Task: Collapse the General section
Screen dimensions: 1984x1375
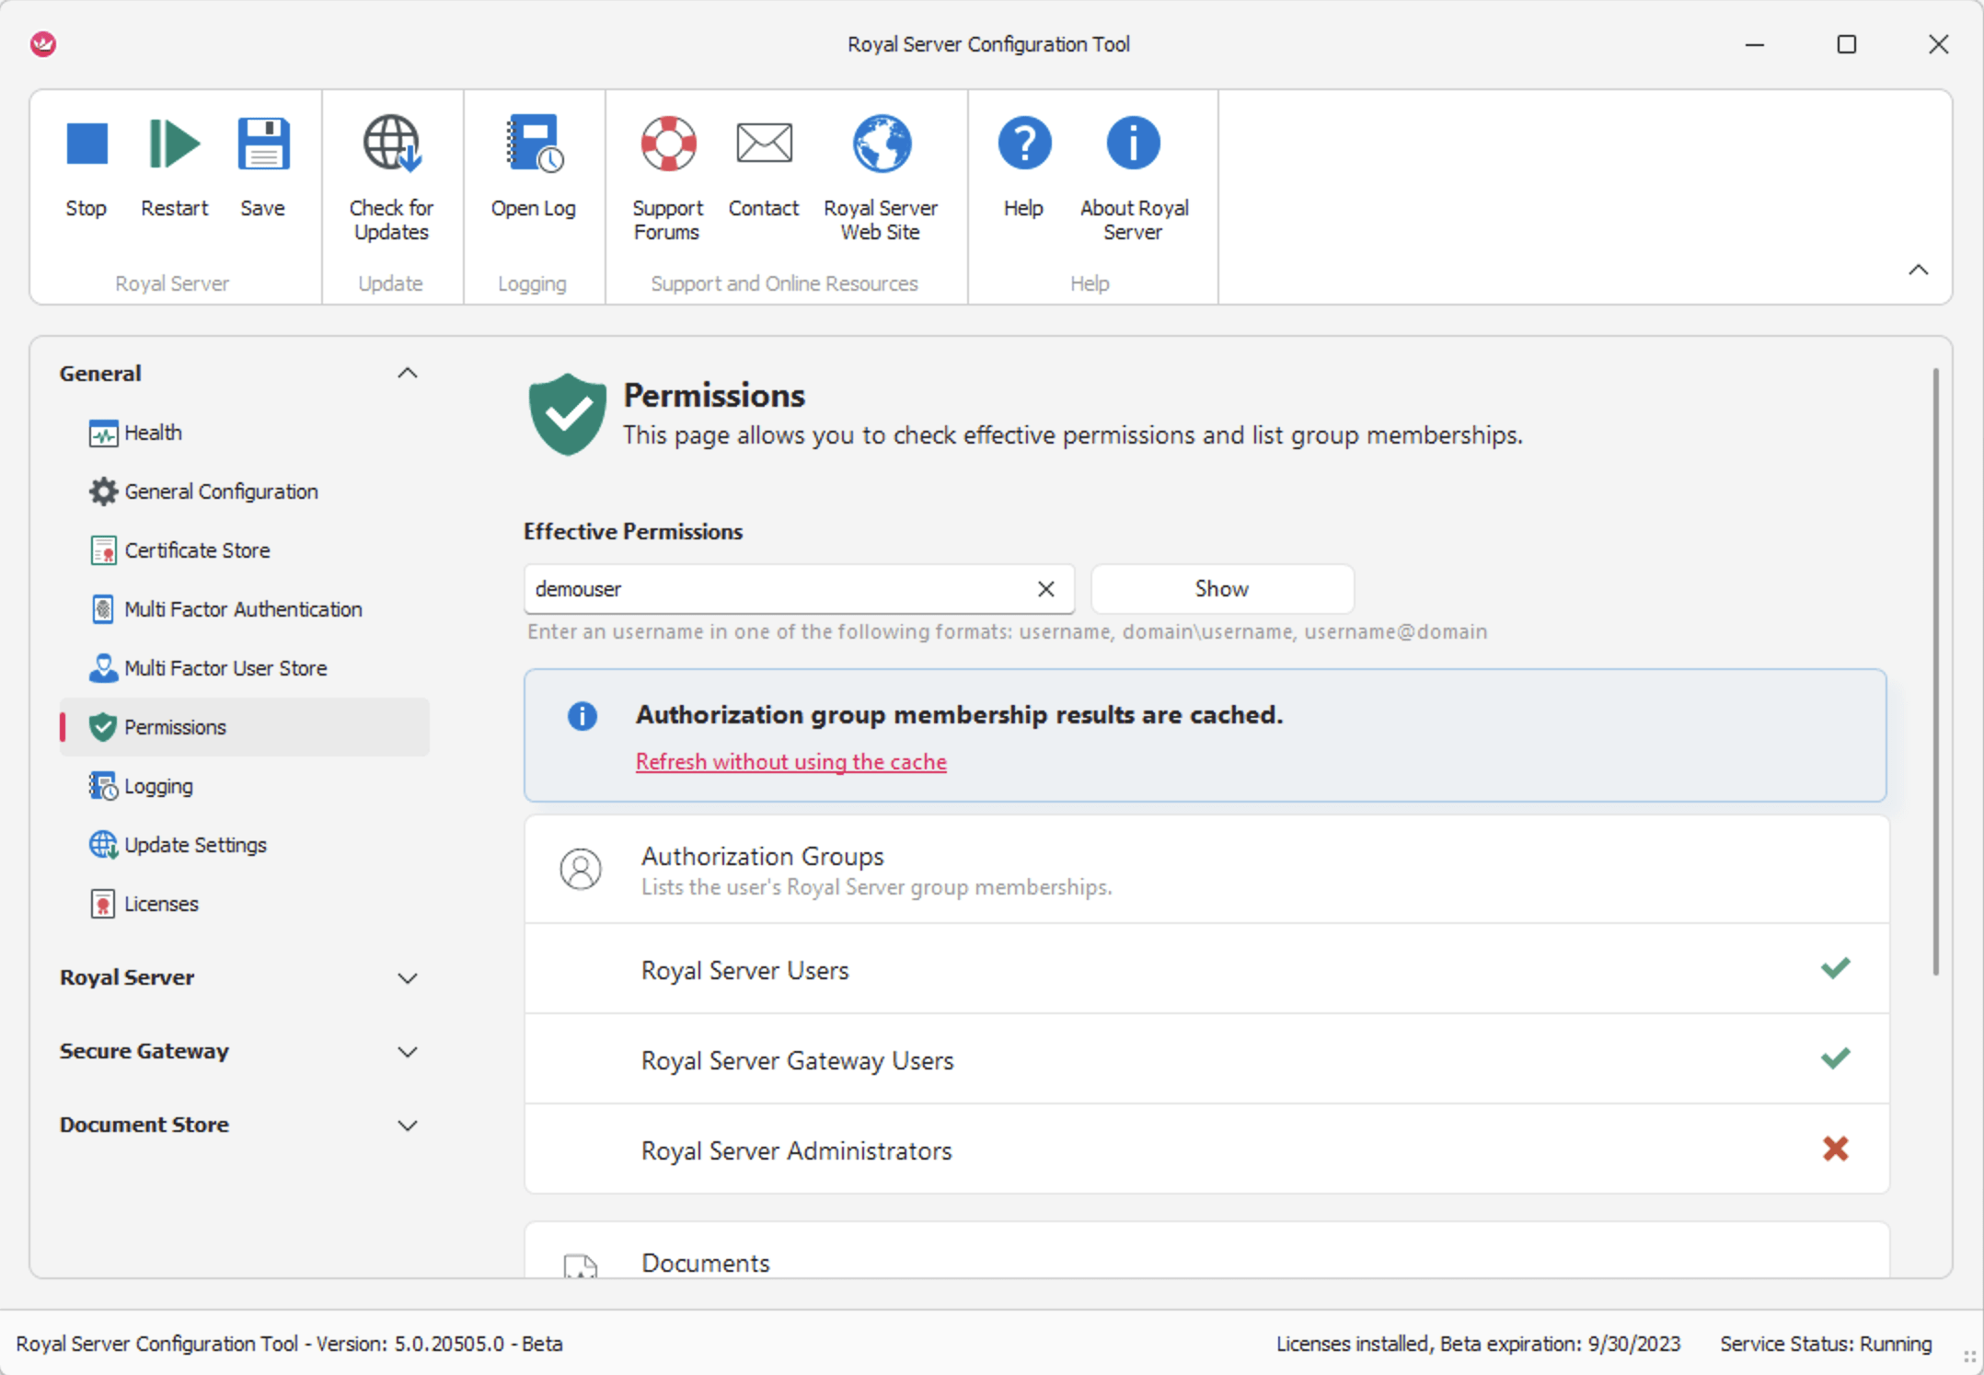Action: (x=407, y=373)
